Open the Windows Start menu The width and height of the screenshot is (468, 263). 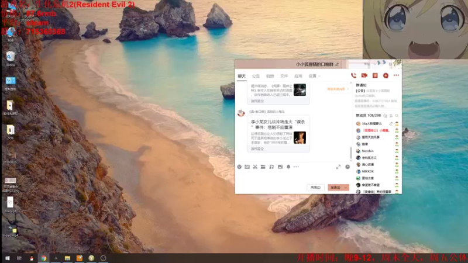(8, 258)
